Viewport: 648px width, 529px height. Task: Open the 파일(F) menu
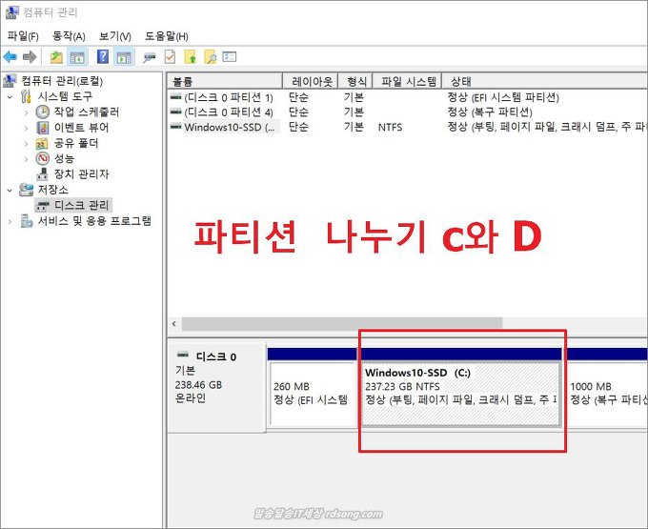(23, 36)
